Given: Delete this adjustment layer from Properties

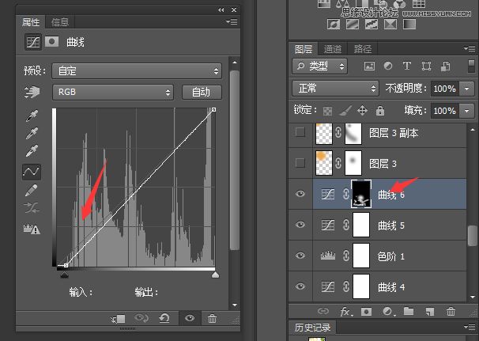Looking at the screenshot, I should point(212,318).
